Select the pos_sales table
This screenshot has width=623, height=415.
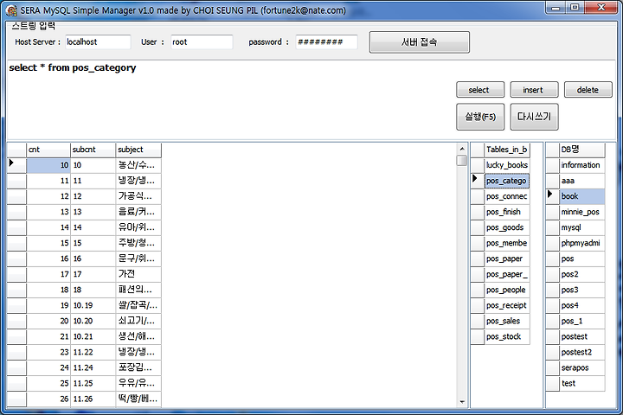point(507,321)
